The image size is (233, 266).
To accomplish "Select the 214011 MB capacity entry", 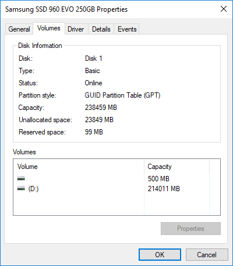I will 164,189.
